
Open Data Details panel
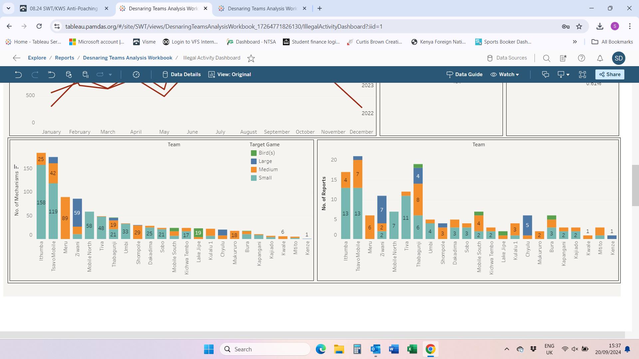tap(182, 74)
